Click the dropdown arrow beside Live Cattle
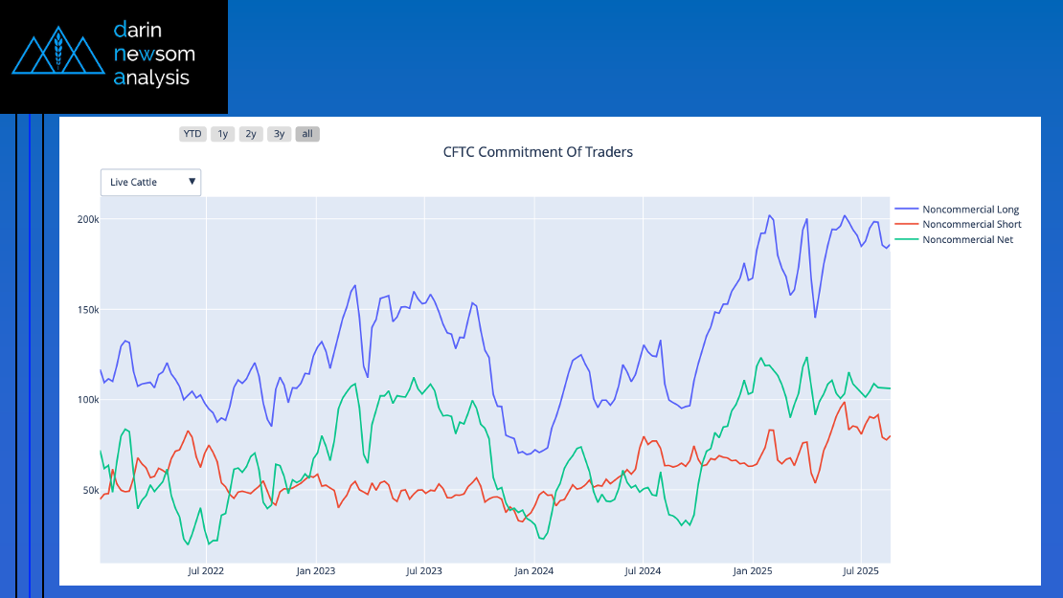Image resolution: width=1063 pixels, height=598 pixels. 192,182
